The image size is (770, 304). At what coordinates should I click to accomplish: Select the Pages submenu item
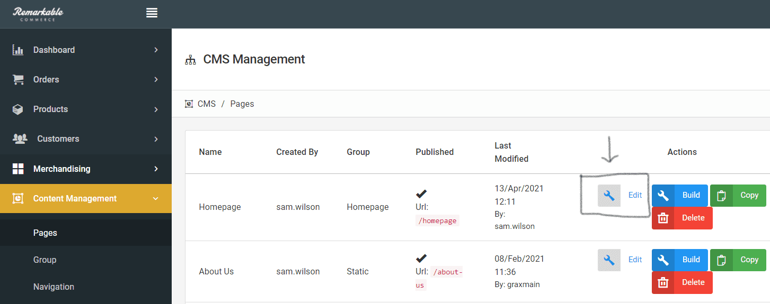45,233
